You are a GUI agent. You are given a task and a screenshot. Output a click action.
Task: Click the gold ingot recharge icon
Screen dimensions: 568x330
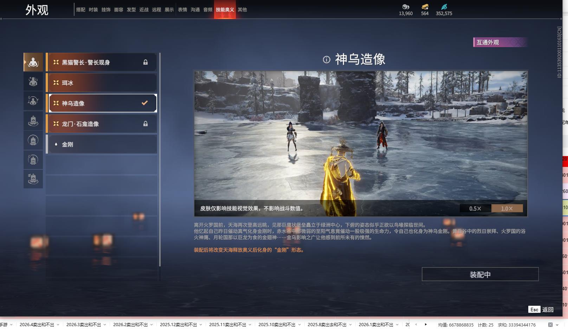[424, 7]
